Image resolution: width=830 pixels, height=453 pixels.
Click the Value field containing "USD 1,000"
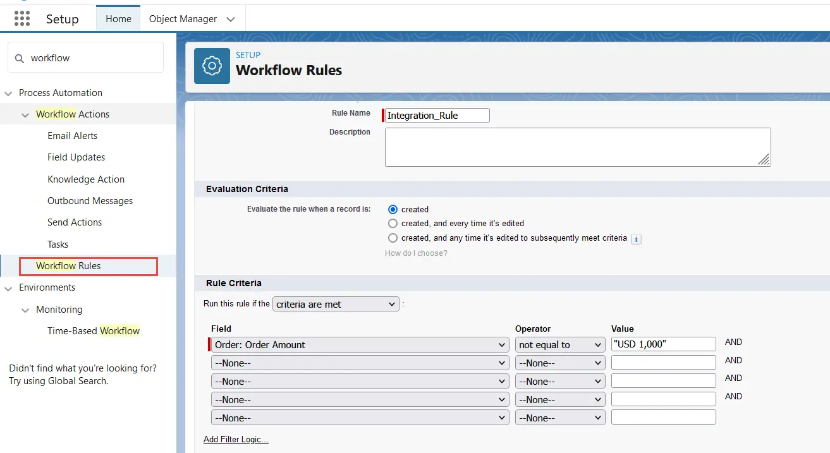click(x=664, y=344)
